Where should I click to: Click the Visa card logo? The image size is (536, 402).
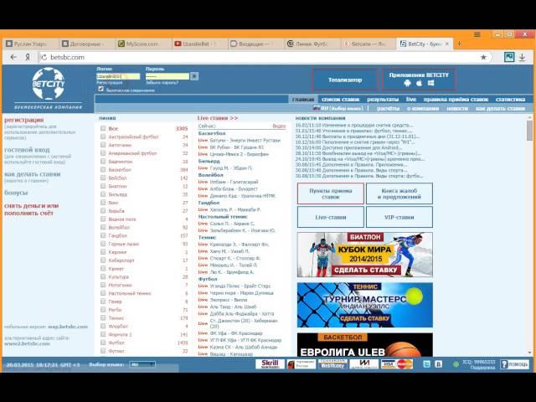[388, 364]
